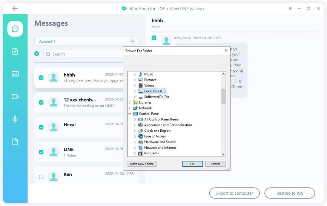The height and width of the screenshot is (206, 327).
Task: Click the Libraries icon in tree
Action: pyautogui.click(x=135, y=102)
